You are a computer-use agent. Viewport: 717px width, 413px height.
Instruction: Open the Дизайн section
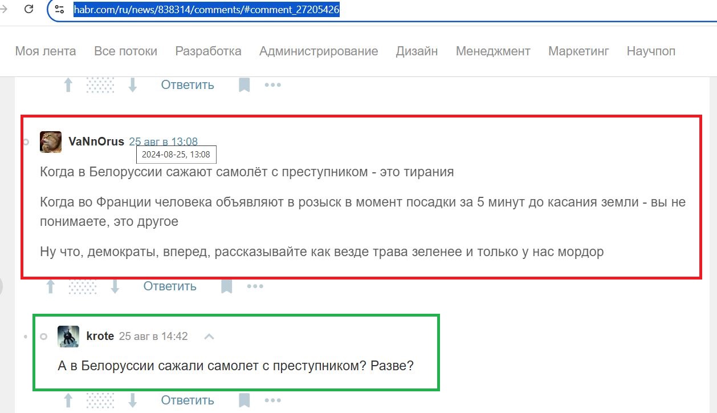coord(417,51)
